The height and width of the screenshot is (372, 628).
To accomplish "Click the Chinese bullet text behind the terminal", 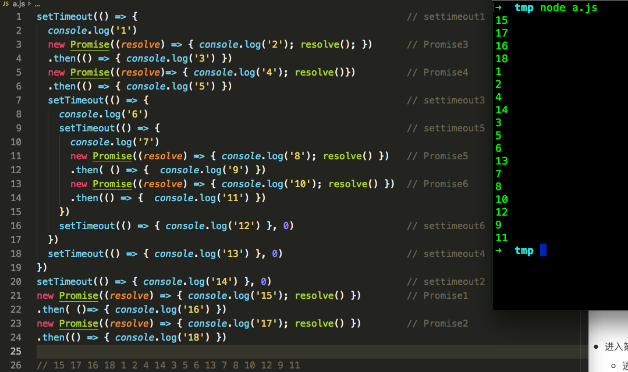I will (616, 347).
